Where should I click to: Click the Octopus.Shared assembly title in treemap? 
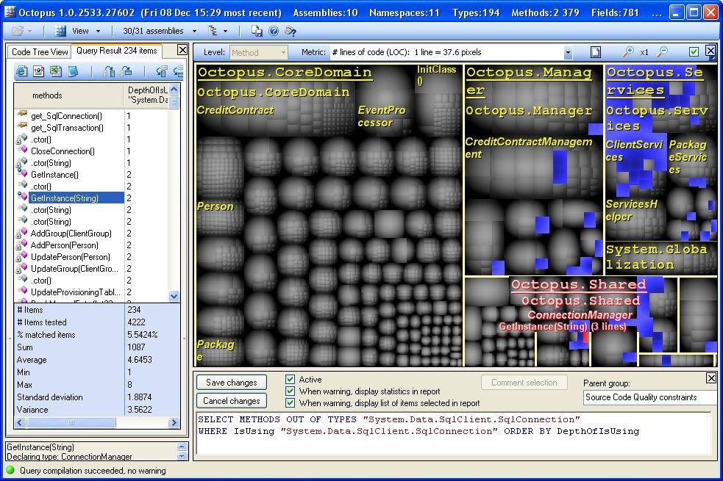pos(578,284)
